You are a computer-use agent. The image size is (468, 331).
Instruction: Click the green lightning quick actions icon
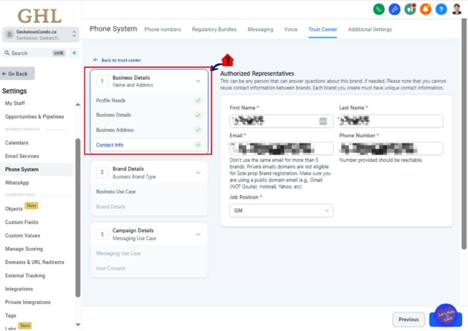74,53
